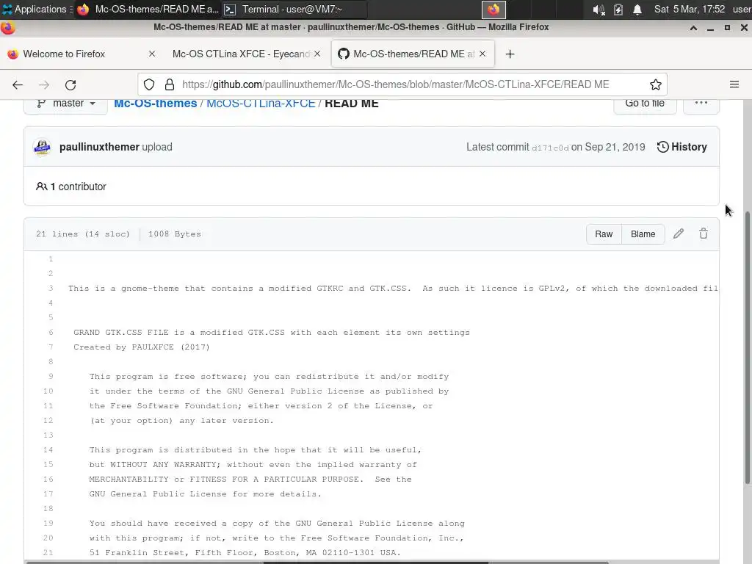Click line number 21 in the file
The width and height of the screenshot is (752, 564).
click(48, 552)
